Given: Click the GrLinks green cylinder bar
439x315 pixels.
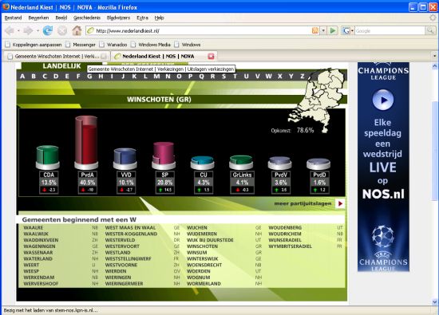Looking at the screenshot, I should pos(241,162).
